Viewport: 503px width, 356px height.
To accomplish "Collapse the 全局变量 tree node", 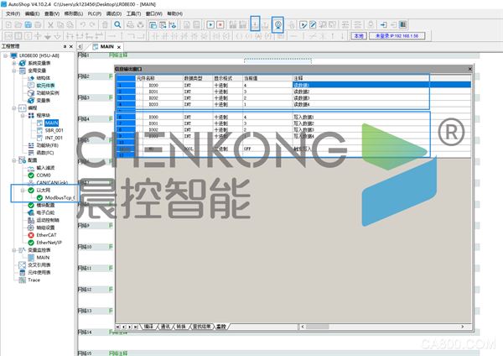I will click(x=8, y=71).
